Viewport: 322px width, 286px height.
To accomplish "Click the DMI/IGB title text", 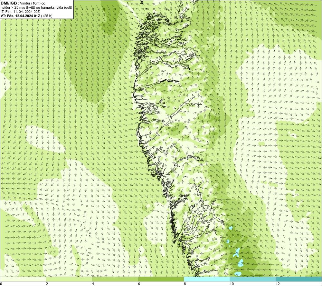I will pyautogui.click(x=9, y=3).
